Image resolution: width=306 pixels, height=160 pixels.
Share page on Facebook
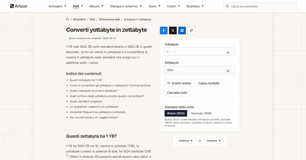164,30
